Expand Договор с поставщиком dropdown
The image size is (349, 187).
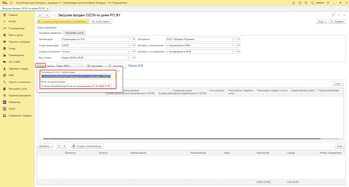pos(234,52)
